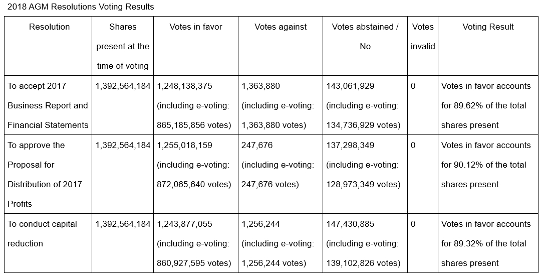Click the voting result cell showing 89.62%

click(485, 105)
